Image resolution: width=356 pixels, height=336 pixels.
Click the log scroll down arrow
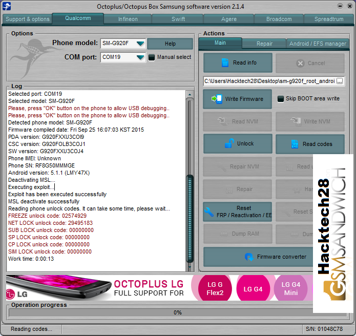[190, 267]
